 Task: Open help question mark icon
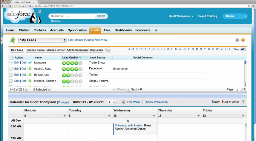[x=243, y=40]
